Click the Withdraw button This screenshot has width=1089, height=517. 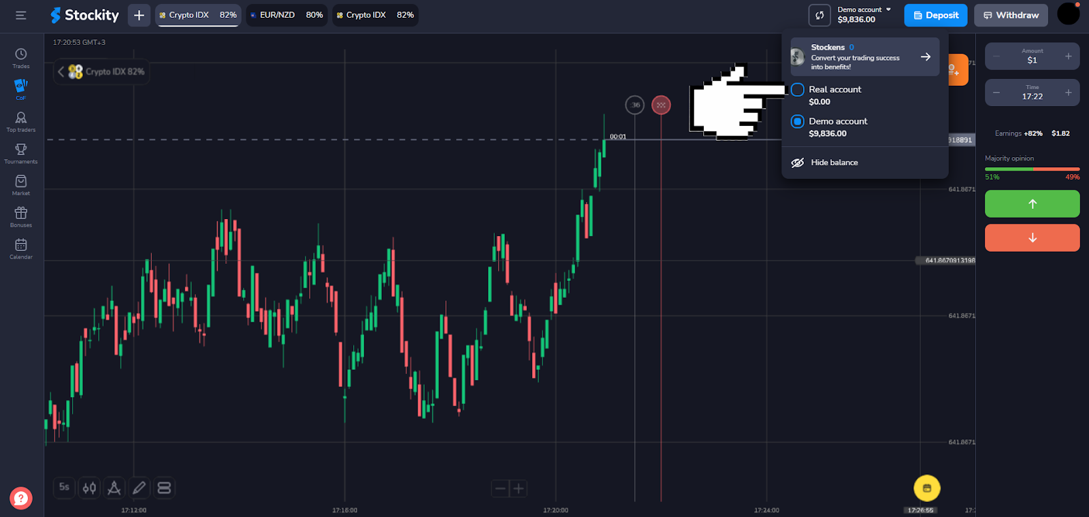(x=1010, y=15)
